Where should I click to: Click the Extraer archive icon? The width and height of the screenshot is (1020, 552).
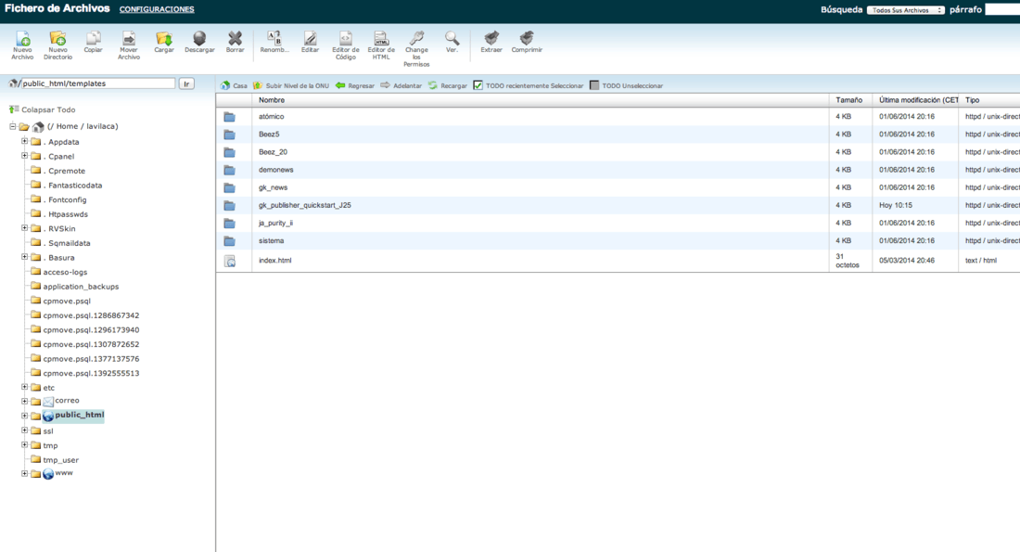(x=491, y=39)
